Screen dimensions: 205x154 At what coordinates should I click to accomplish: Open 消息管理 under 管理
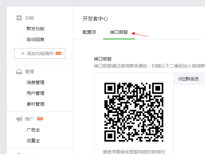coord(35,82)
